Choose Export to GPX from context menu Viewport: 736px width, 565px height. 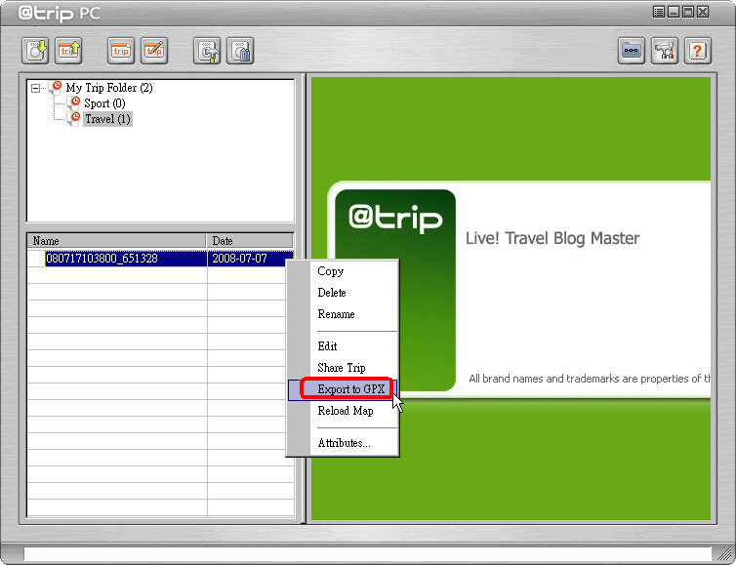tap(343, 389)
